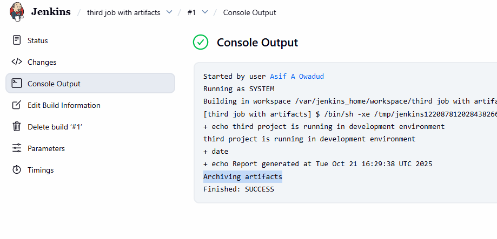Click the Console Output terminal icon
This screenshot has height=239, width=497.
tap(17, 84)
